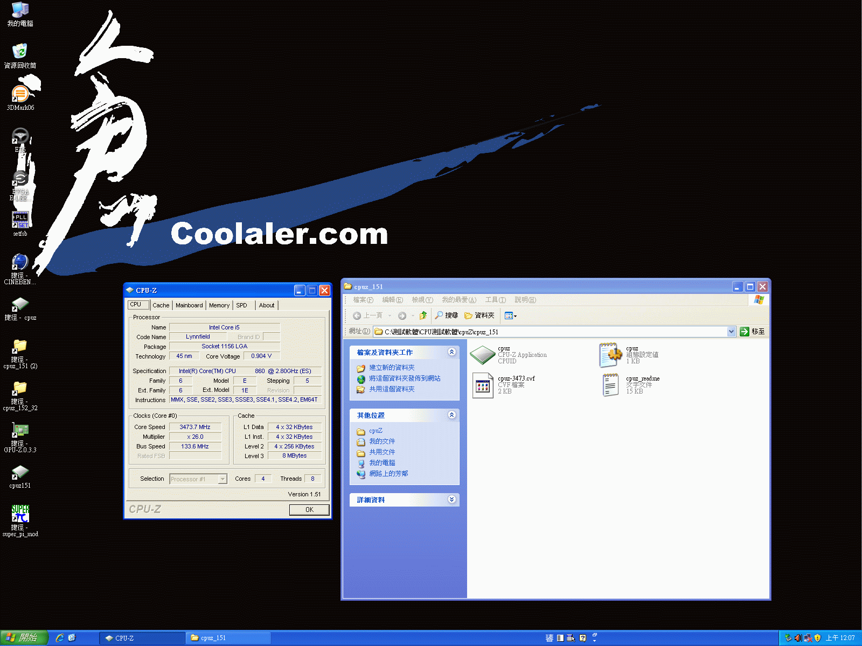Click the volume icon in system tray

(x=798, y=638)
